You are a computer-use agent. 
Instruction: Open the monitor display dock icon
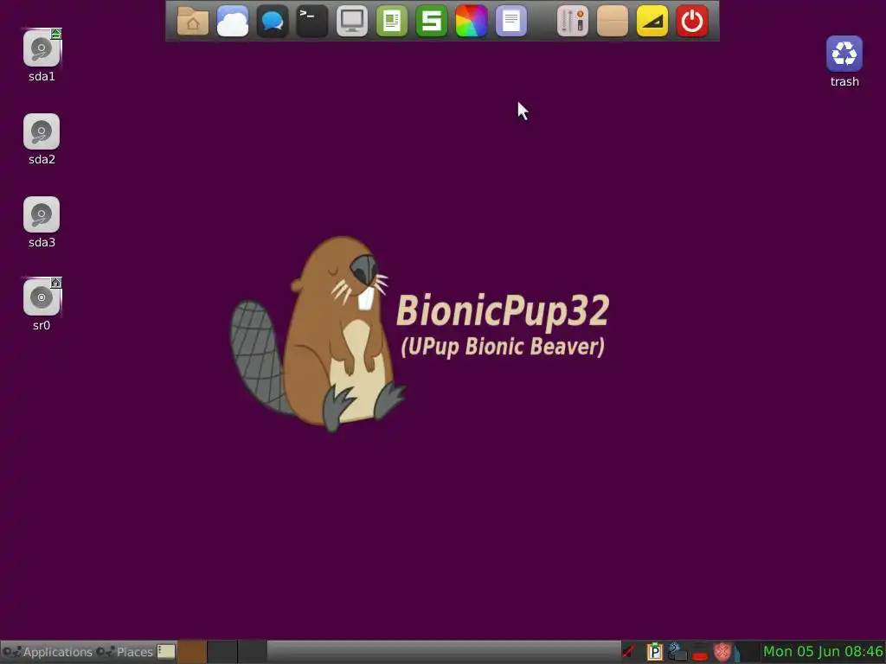coord(352,22)
